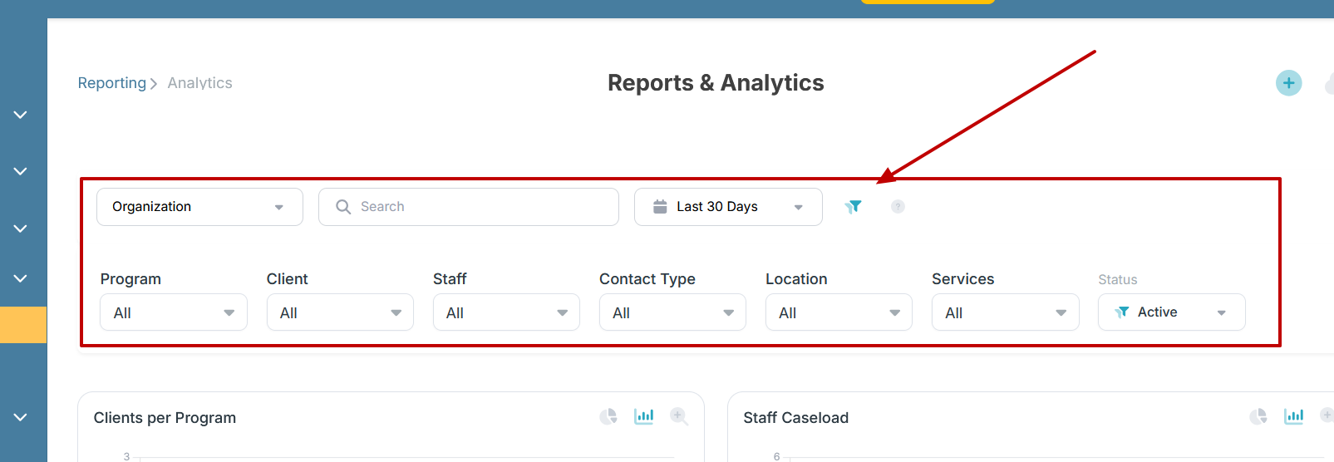Click the magnifier icon in Search box
This screenshot has height=462, width=1334.
(x=343, y=207)
